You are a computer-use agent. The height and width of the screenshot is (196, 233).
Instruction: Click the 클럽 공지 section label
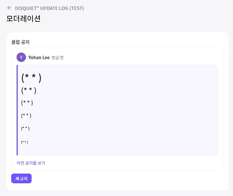click(x=20, y=42)
